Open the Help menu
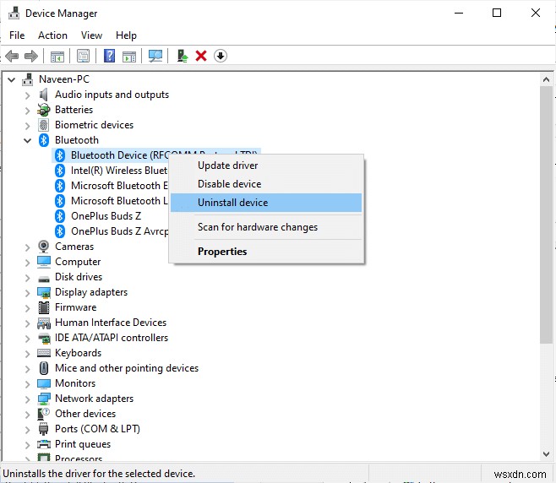 pos(126,35)
